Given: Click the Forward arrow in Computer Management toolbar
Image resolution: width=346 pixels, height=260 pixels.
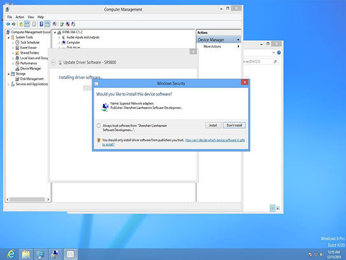Looking at the screenshot, I should tap(14, 24).
